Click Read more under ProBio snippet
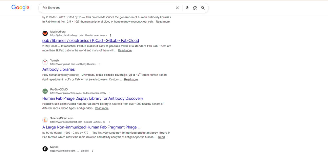Screen dimensions: 328x153 point(101,108)
